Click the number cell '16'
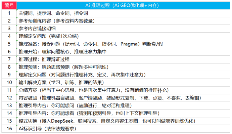Screen dimensions: 232x134 tap(9, 129)
